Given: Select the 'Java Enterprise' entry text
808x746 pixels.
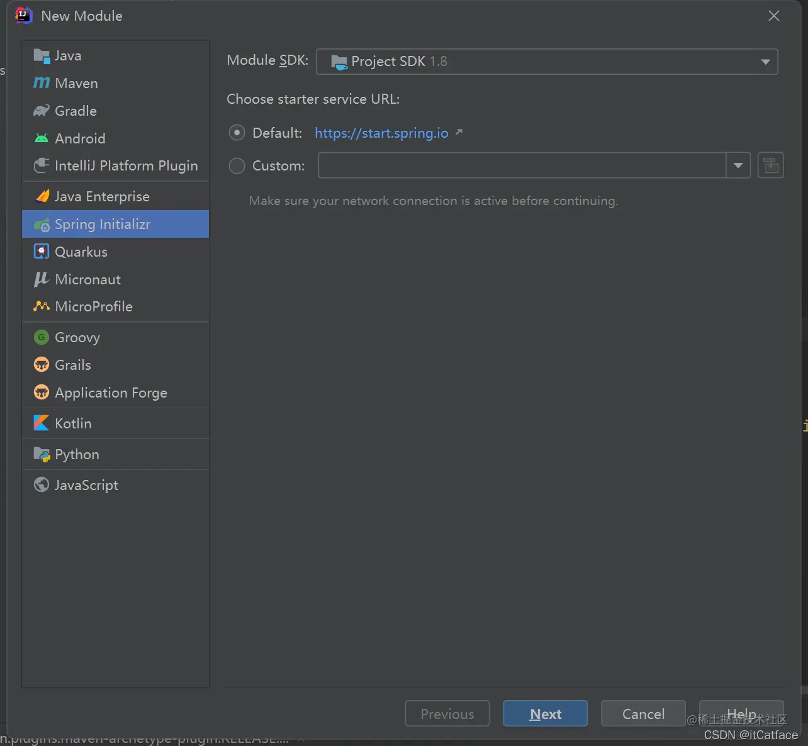Looking at the screenshot, I should point(102,196).
